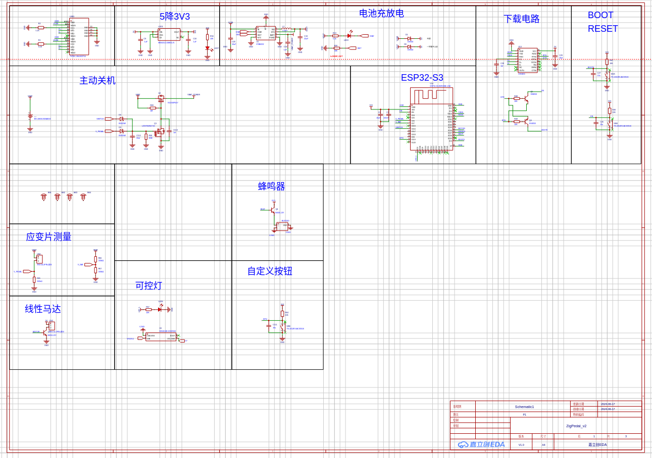Select the Q1 MOSFET in 主动关机 block
The height and width of the screenshot is (458, 652).
point(160,132)
